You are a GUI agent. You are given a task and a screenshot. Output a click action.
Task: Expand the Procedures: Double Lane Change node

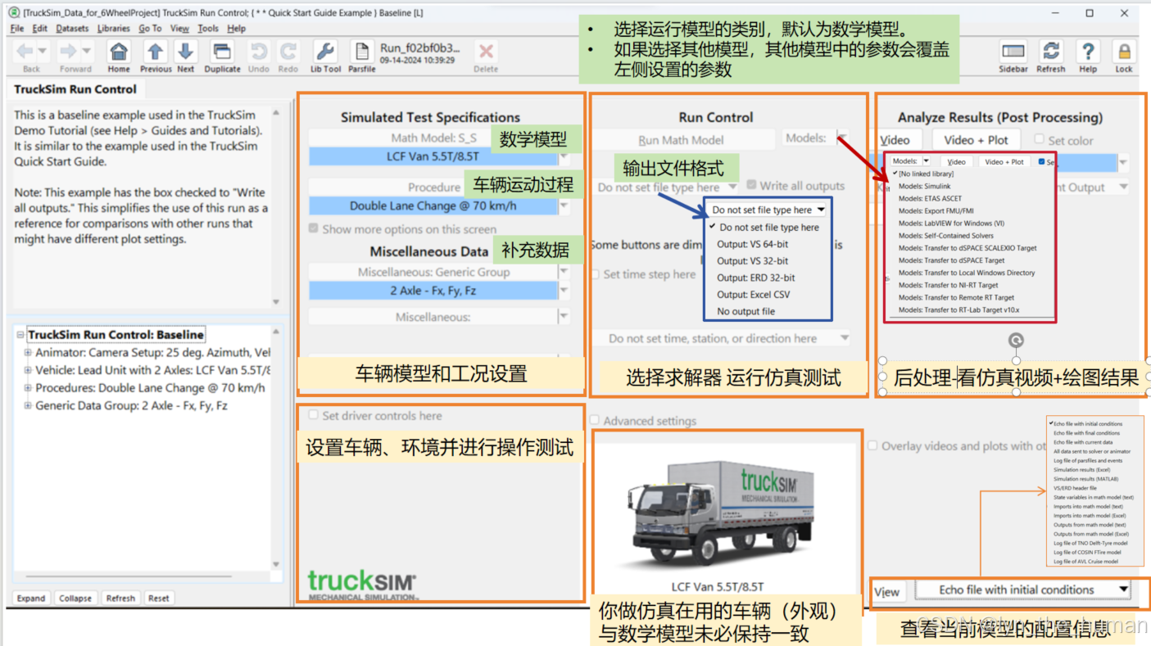(x=28, y=388)
